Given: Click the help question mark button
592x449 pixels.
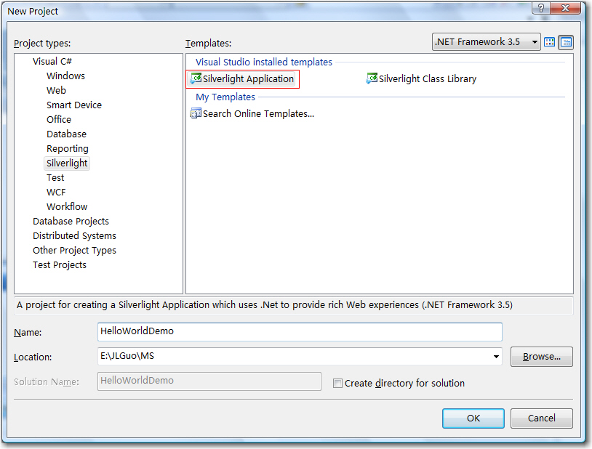Looking at the screenshot, I should 541,8.
